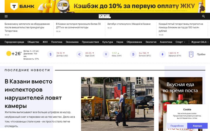The height and width of the screenshot is (131, 210).
Task: Open the headline В Казани вместо инспекторов
Action: [x=33, y=93]
